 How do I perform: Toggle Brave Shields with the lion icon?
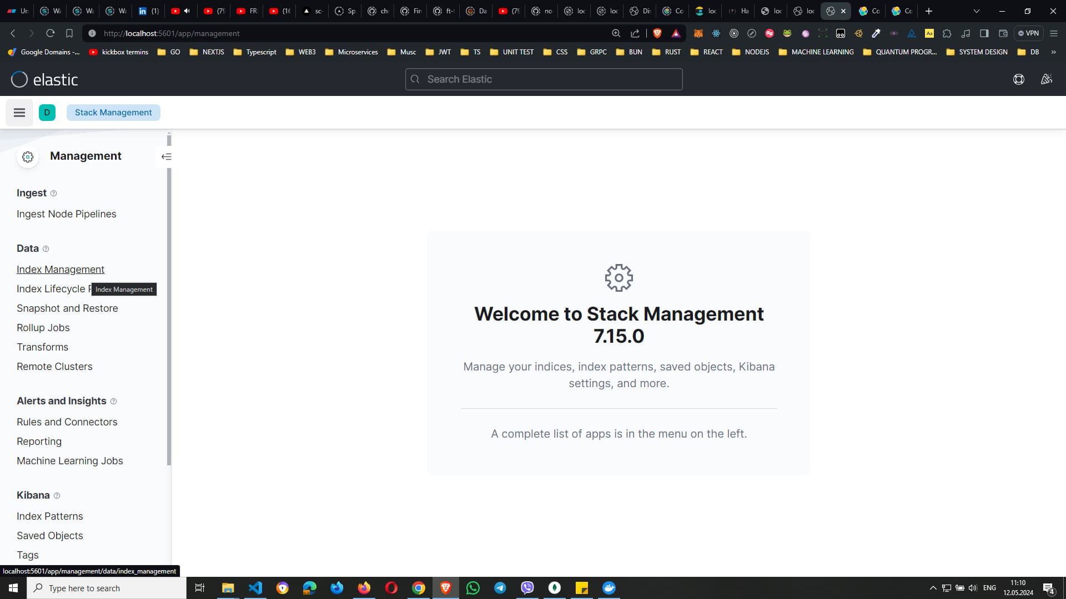[x=657, y=33]
